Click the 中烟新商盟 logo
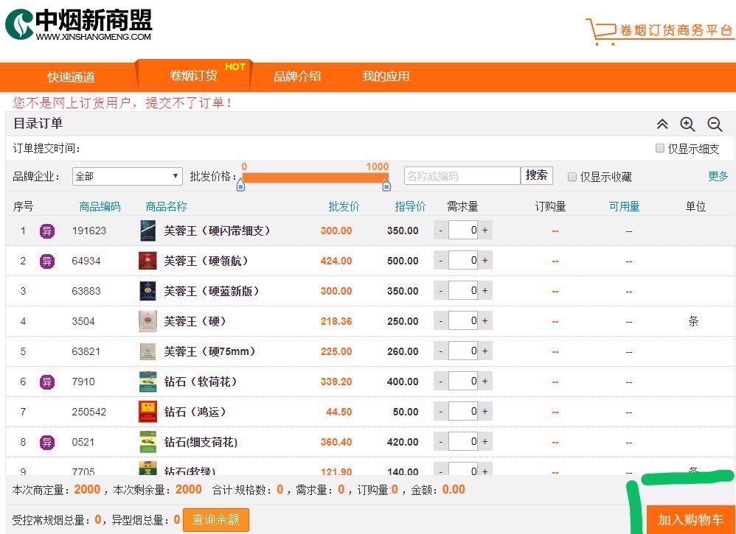736x534 pixels. (x=78, y=24)
